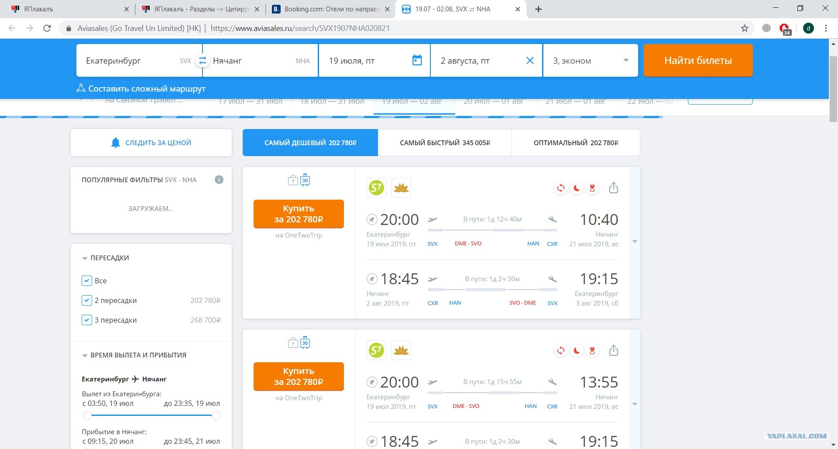
Task: Click right handle of Yekaterinburg departure slider
Action: pyautogui.click(x=216, y=415)
